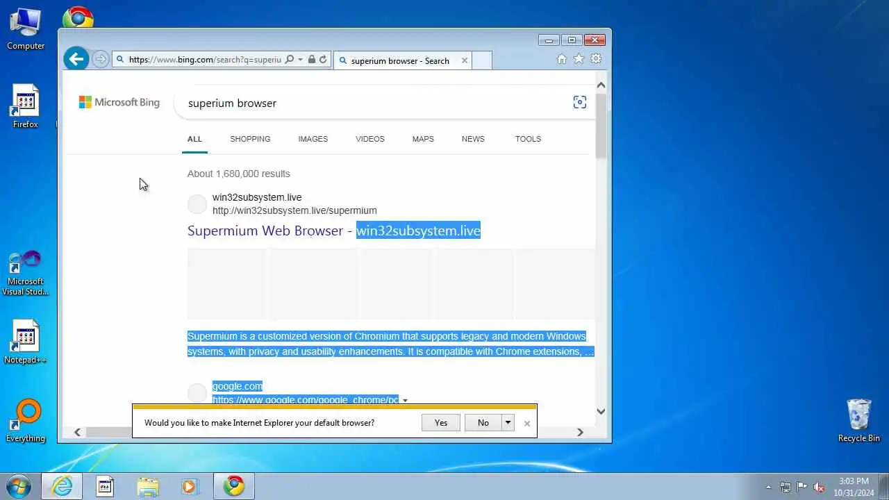Click the Chrome taskbar button
The image size is (889, 500).
(x=234, y=486)
